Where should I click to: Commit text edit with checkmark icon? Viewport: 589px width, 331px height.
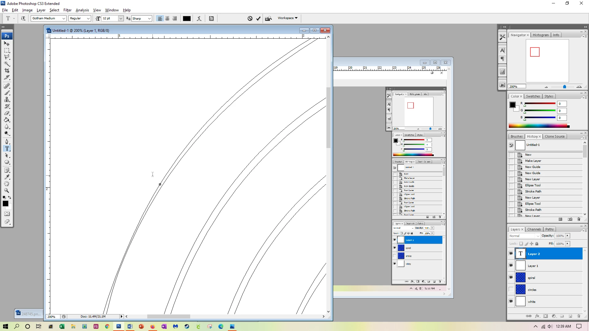[x=258, y=18]
